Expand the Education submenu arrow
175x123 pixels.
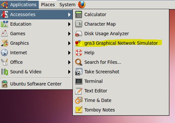[69, 24]
